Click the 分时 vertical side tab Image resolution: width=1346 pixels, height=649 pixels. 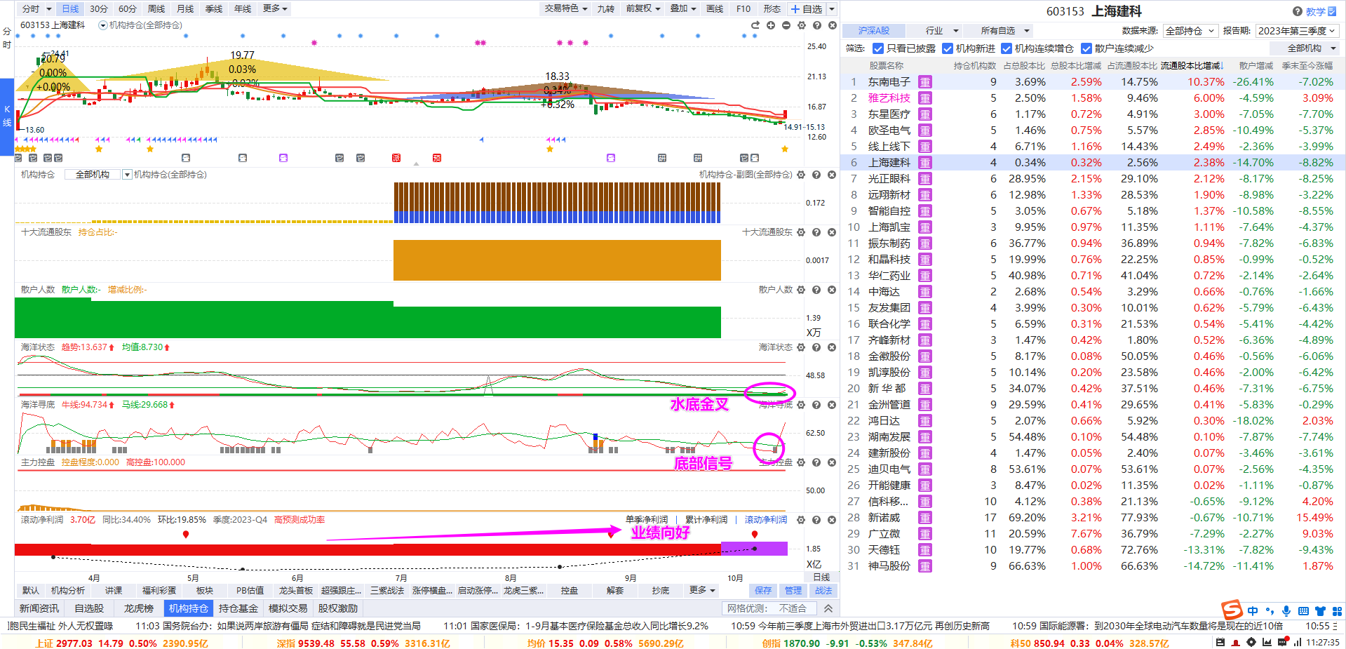(x=7, y=39)
